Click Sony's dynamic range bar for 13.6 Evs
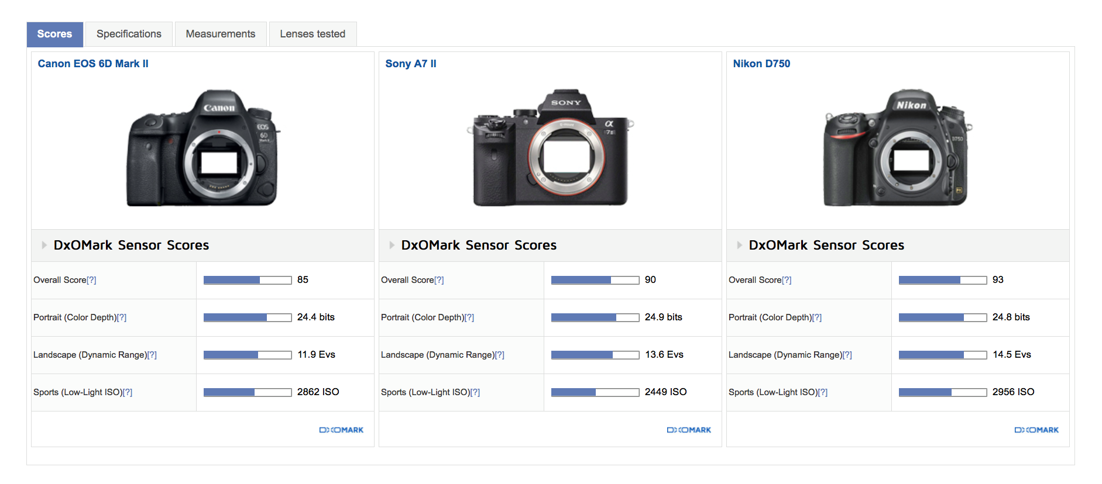The image size is (1102, 484). point(595,355)
